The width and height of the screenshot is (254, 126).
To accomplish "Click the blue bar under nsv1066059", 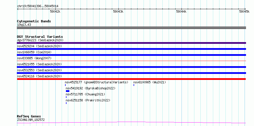I will (131, 55).
